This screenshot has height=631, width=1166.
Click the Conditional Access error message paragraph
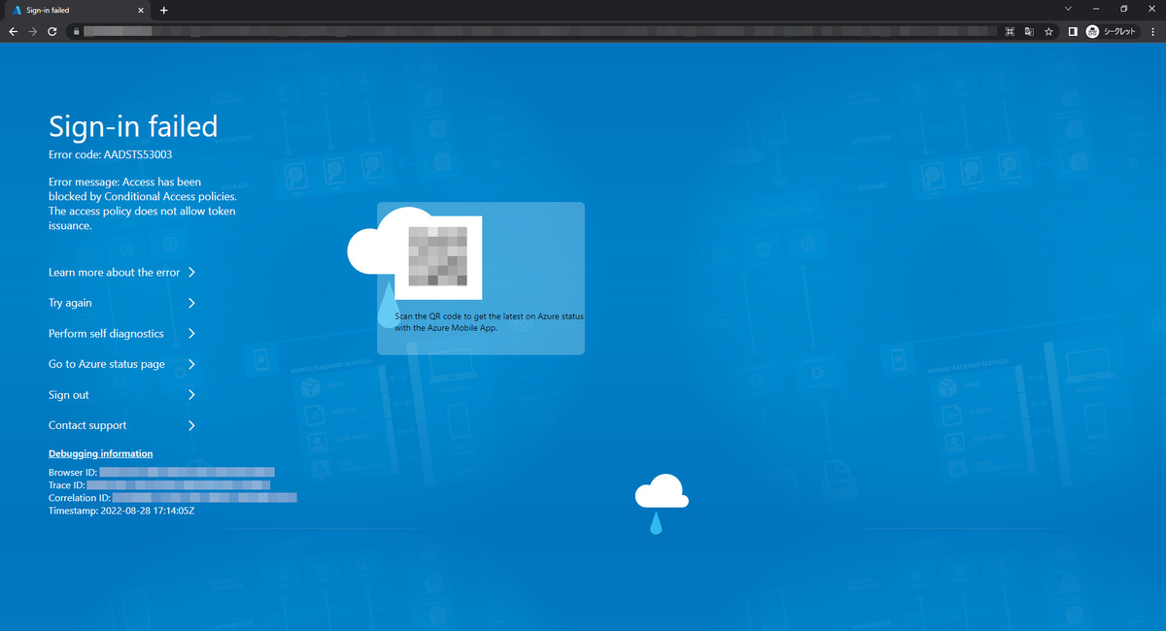(143, 204)
